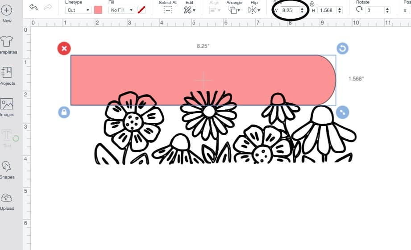Screen dimensions: 411x250
Task: Click the Height input field
Action: [x=327, y=11]
